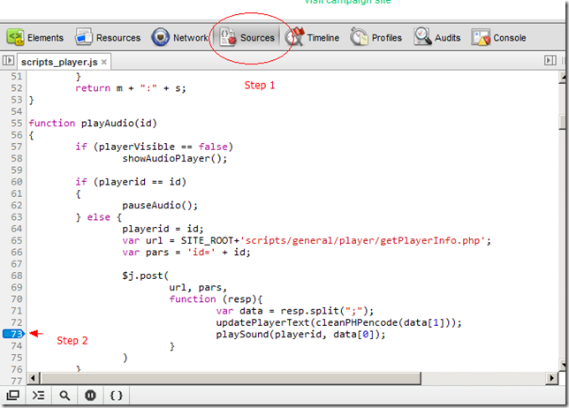Click 'playSound(playerid, data[0]);' line
The width and height of the screenshot is (569, 408).
coord(300,334)
